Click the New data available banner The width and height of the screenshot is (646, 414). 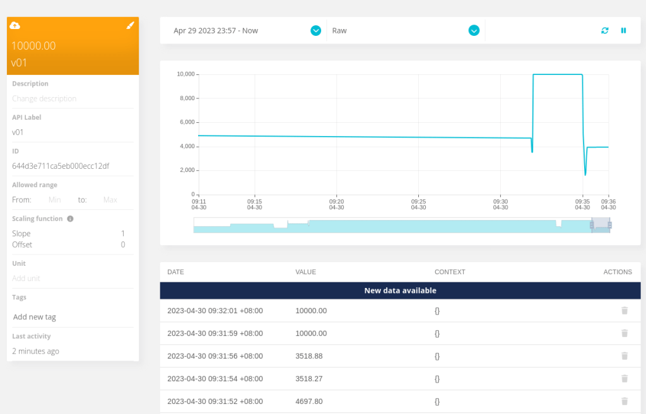point(401,290)
